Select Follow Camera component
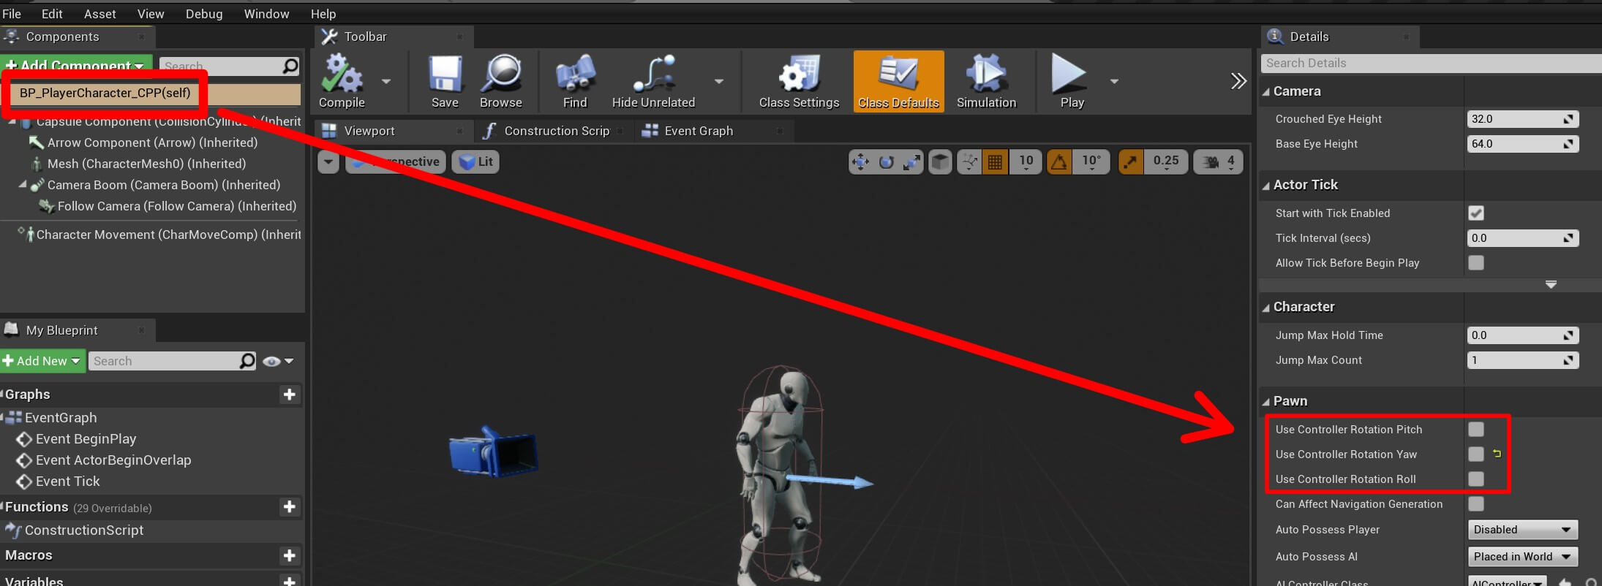The image size is (1602, 586). tap(176, 207)
